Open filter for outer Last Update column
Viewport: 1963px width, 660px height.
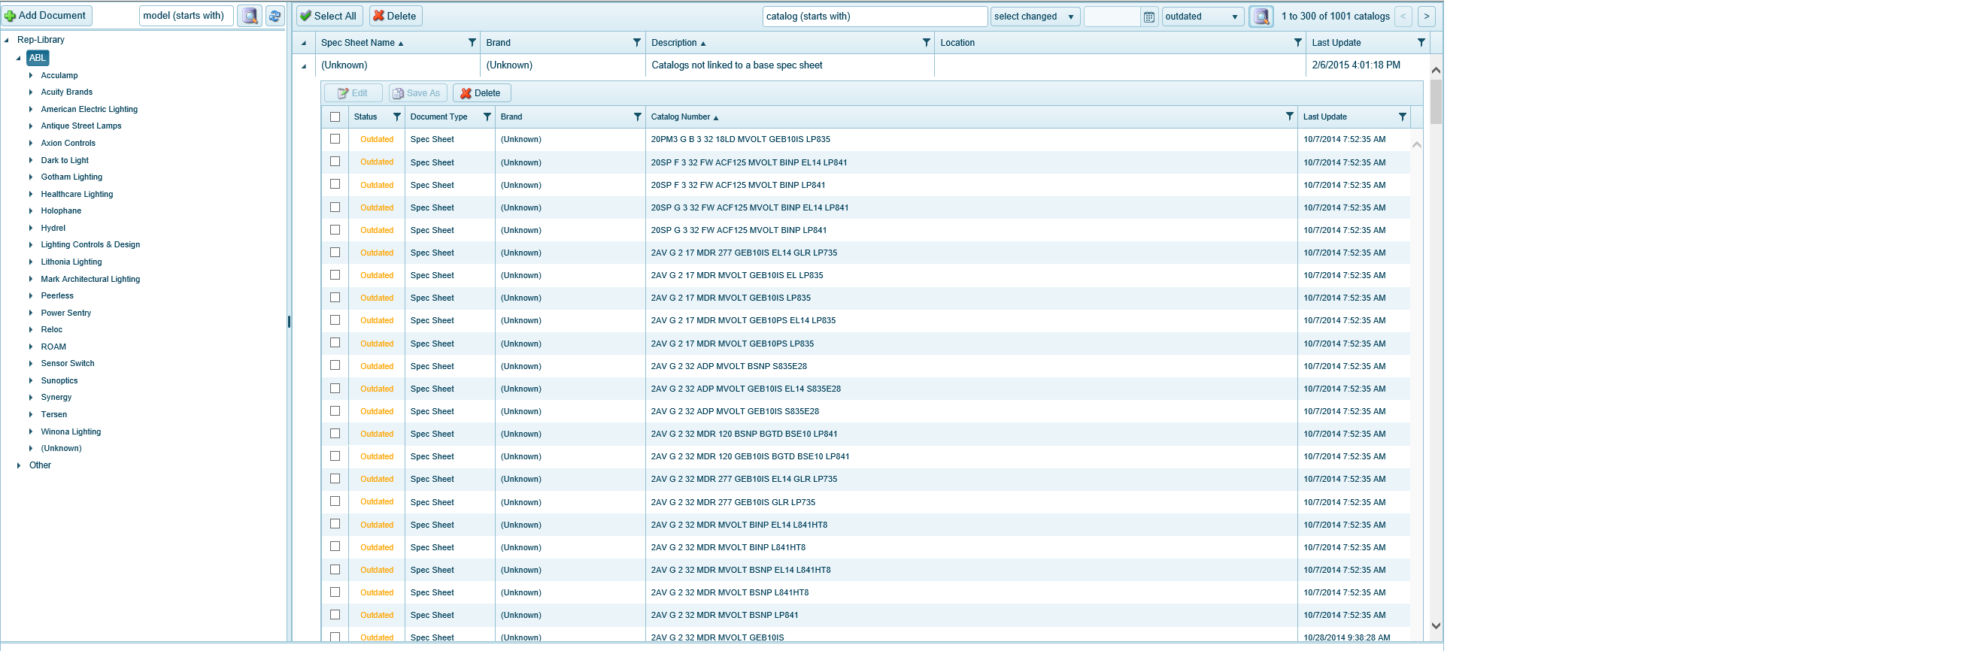1421,43
